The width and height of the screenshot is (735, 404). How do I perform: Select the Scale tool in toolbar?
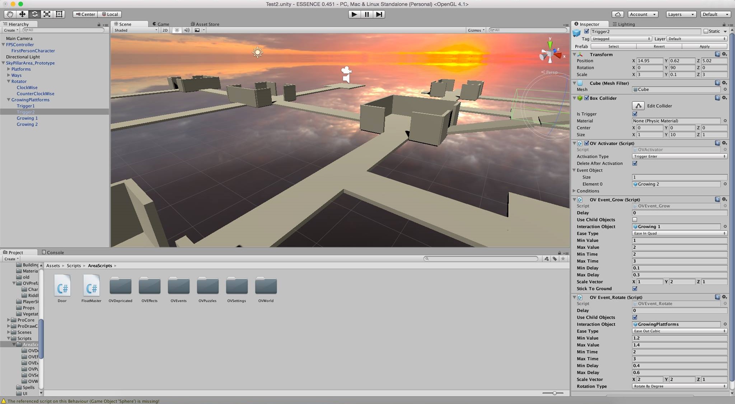(47, 14)
